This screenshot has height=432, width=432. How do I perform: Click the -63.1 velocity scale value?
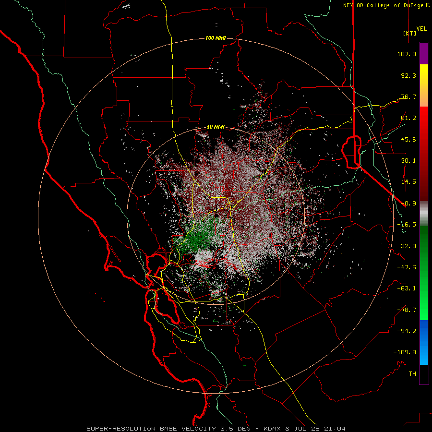(x=407, y=288)
